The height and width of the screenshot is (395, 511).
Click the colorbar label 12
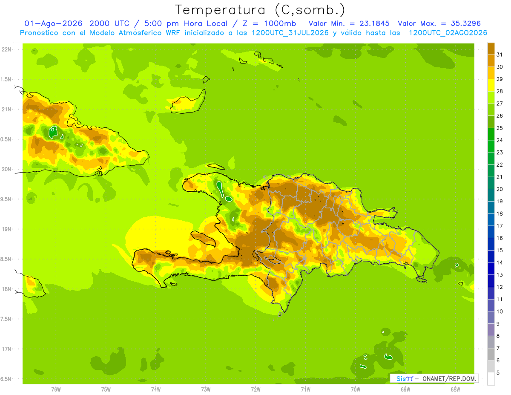[x=500, y=287]
